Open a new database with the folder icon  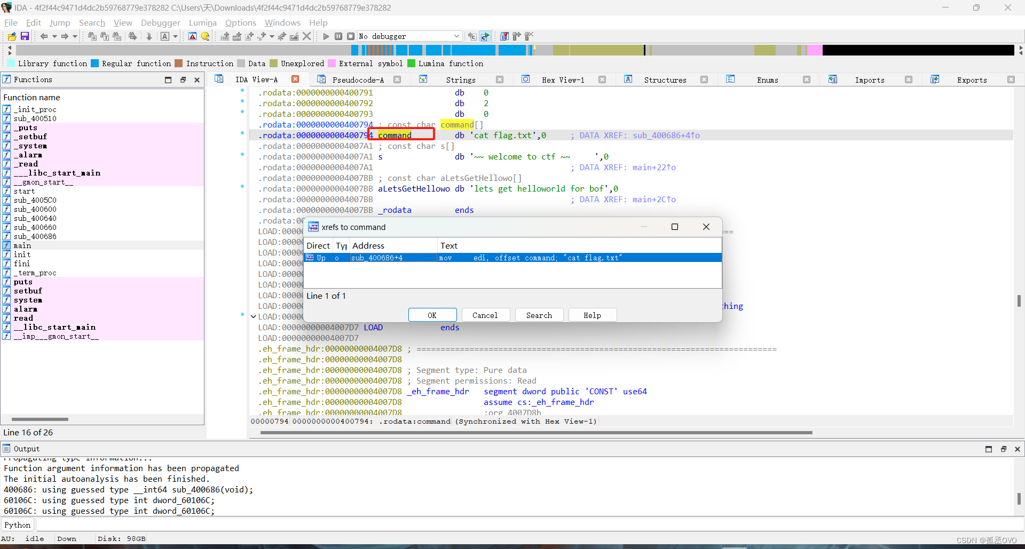(11, 36)
